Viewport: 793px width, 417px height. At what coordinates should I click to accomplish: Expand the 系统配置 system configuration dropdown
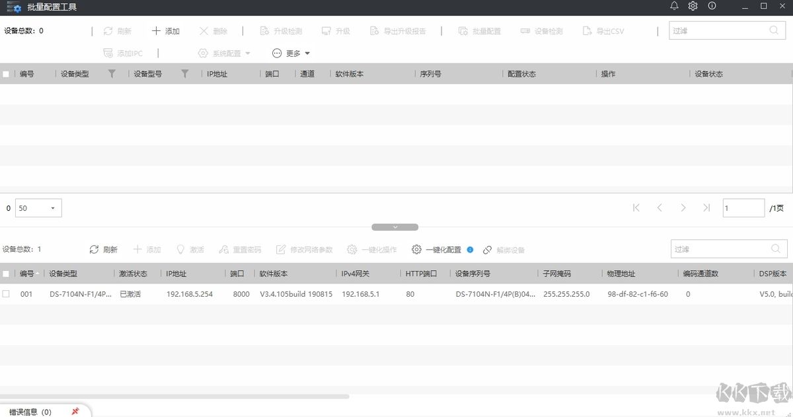223,53
